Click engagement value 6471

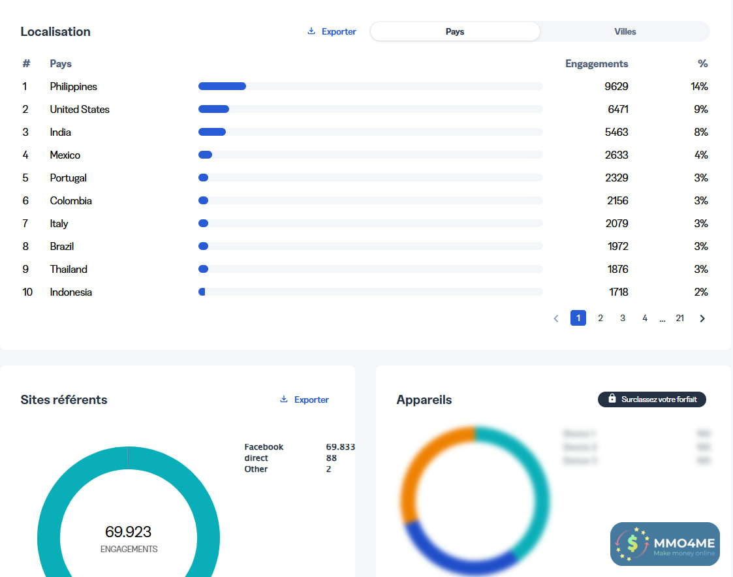tap(618, 110)
